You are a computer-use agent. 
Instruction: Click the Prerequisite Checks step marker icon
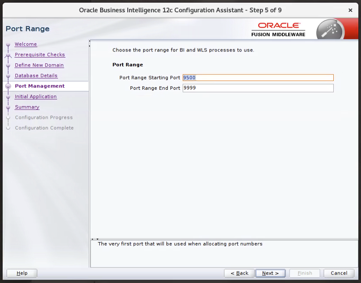[x=8, y=55]
